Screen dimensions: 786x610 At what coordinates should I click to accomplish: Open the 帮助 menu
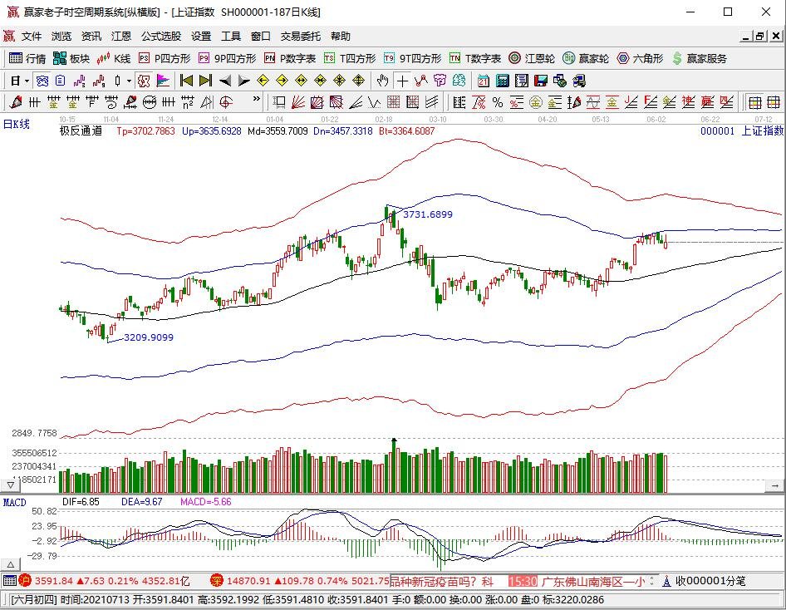pos(341,36)
